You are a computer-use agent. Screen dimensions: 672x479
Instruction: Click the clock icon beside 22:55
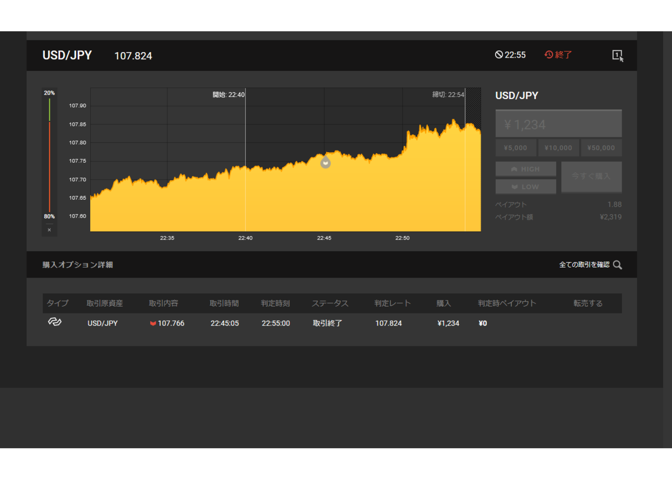(x=498, y=55)
